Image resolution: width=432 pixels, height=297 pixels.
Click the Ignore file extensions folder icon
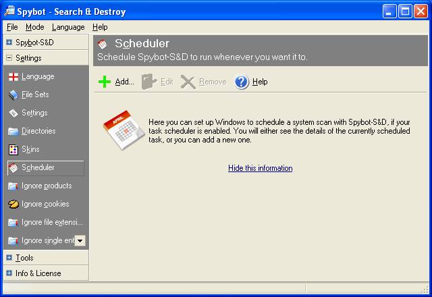(13, 222)
